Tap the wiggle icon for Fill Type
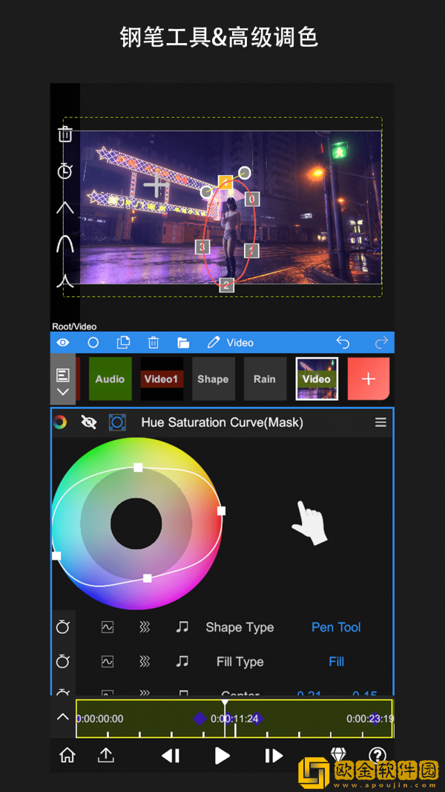Viewport: 445px width, 792px height. tap(145, 661)
